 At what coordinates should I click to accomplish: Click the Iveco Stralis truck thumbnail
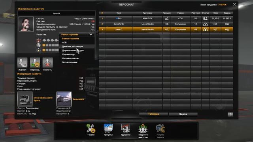(25, 99)
